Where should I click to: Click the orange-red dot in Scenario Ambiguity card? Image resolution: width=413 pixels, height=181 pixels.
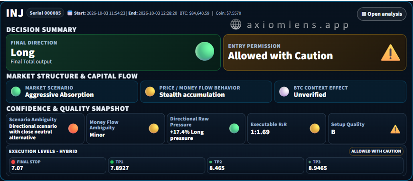point(73,128)
